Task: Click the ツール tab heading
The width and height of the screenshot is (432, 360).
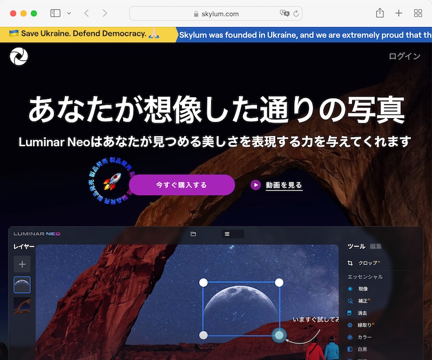Action: (356, 246)
